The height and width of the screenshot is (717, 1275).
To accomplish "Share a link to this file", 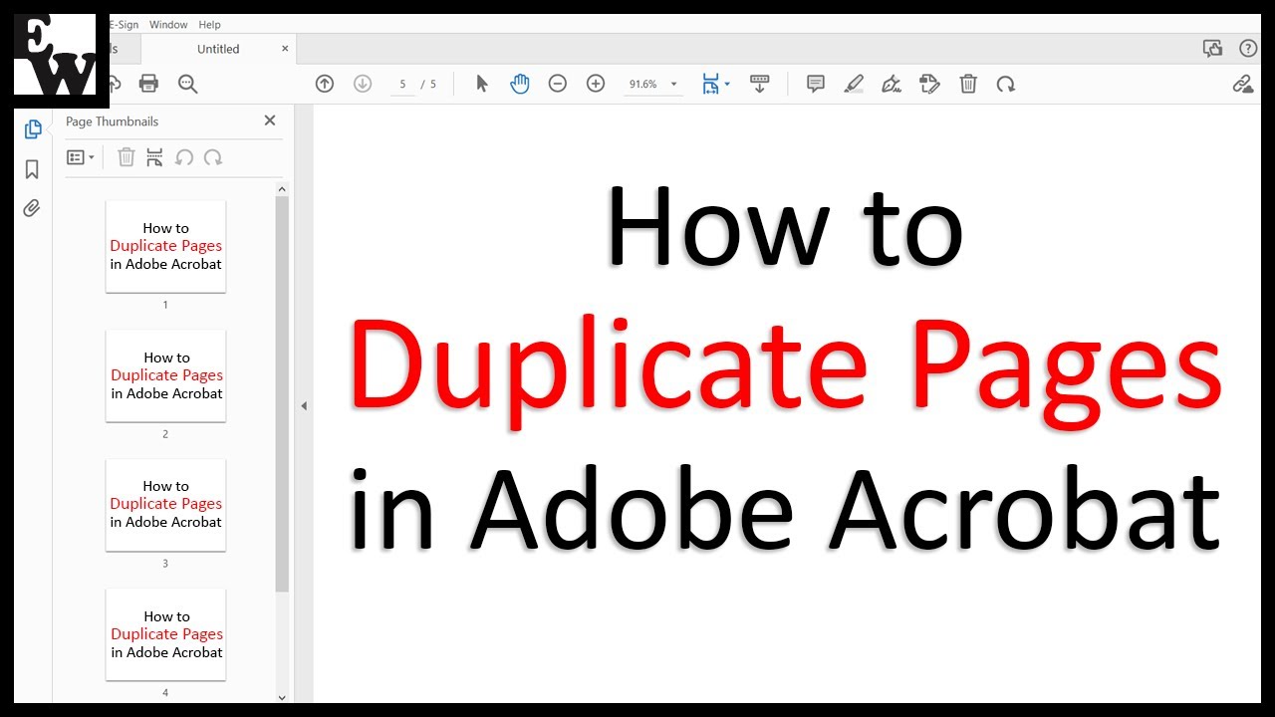I will point(1243,84).
